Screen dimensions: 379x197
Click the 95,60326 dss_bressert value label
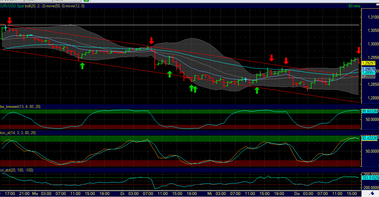coord(370,111)
